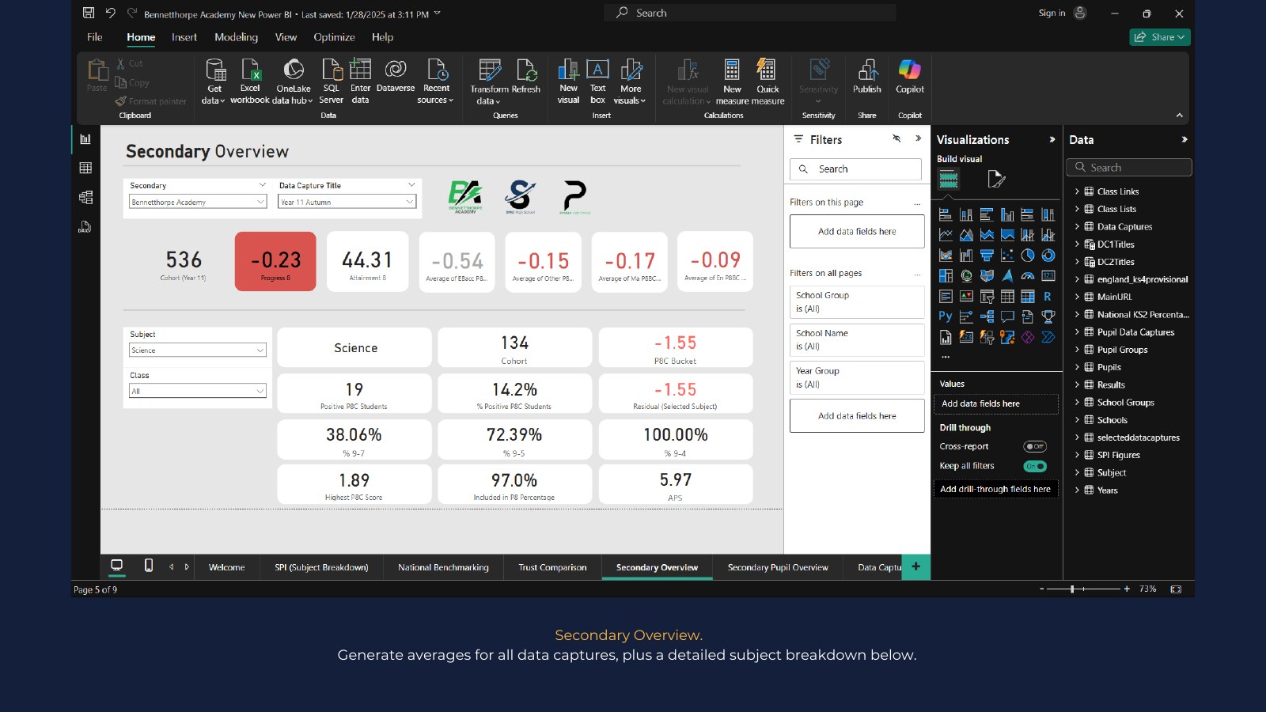Create a Quick measure
The height and width of the screenshot is (712, 1266).
click(x=768, y=81)
